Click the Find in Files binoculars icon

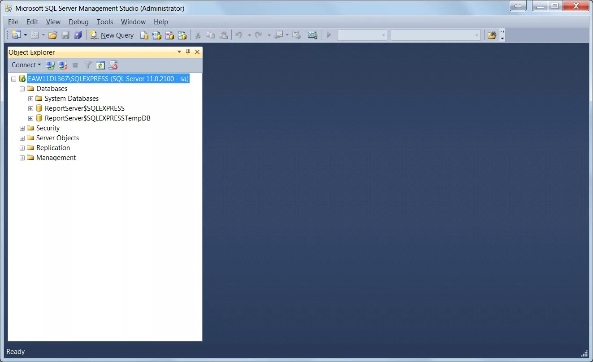492,35
